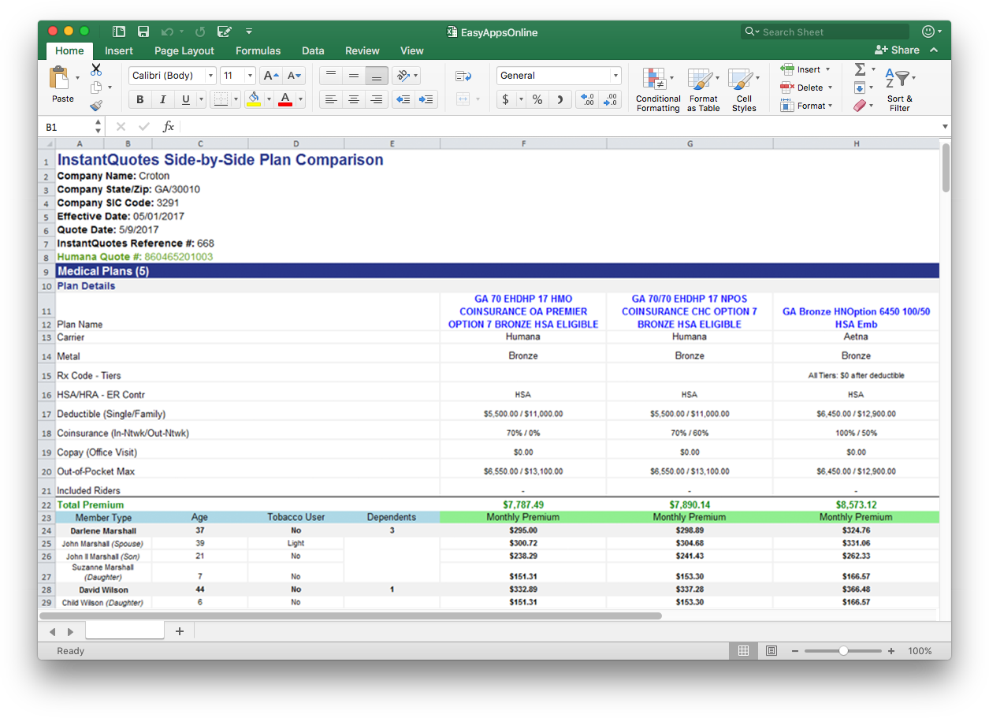Open the Page Layout ribbon tab
Image resolution: width=989 pixels, height=718 pixels.
coord(184,50)
